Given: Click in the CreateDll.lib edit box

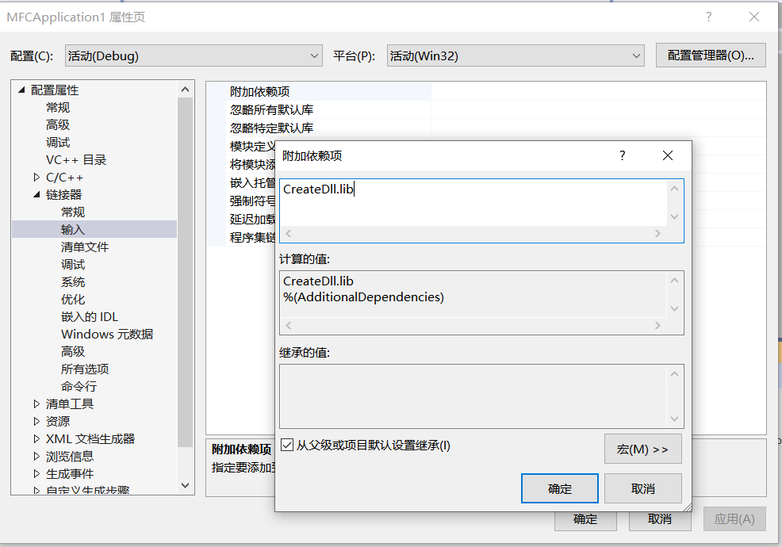Looking at the screenshot, I should tap(473, 203).
